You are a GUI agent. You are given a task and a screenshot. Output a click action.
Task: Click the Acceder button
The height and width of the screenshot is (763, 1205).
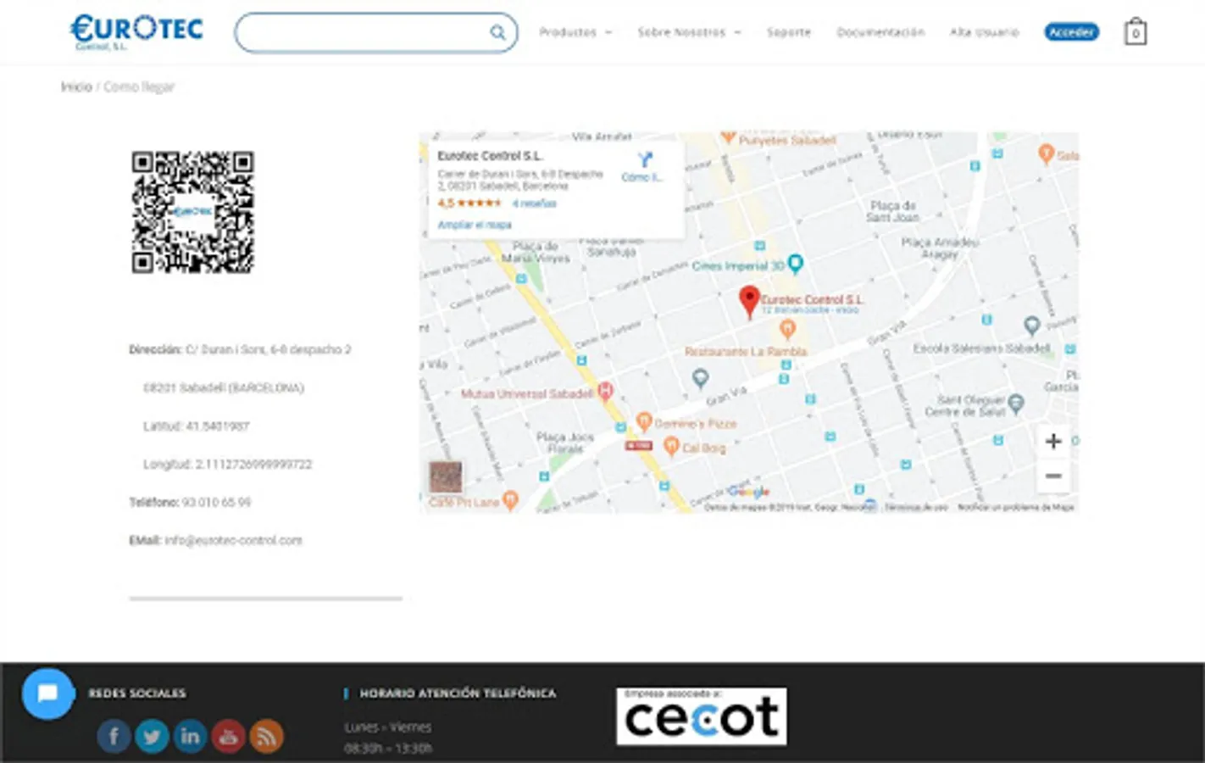pos(1071,32)
